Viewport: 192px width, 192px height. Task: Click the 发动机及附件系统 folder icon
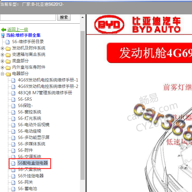pyautogui.click(x=8, y=49)
